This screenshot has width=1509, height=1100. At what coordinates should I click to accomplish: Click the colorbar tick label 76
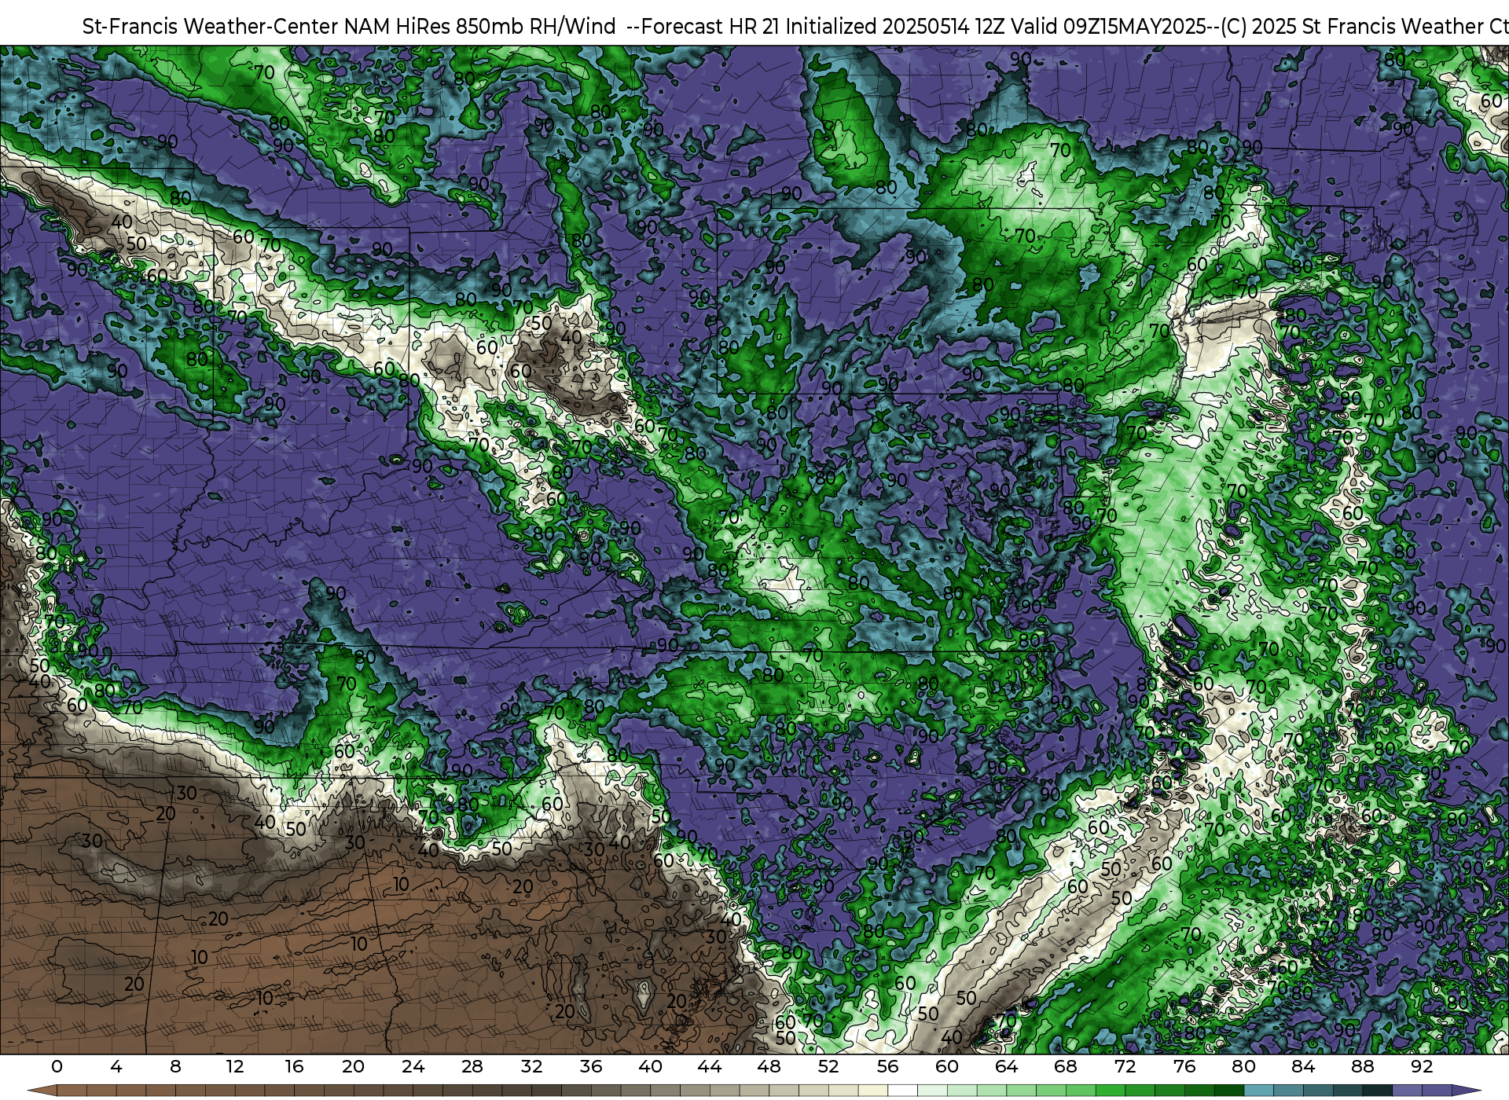(x=1184, y=1066)
